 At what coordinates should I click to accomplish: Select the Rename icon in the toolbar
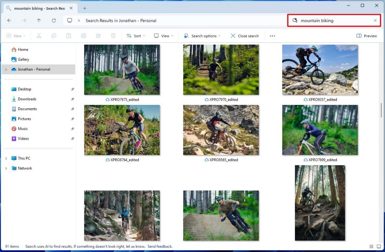coord(83,36)
